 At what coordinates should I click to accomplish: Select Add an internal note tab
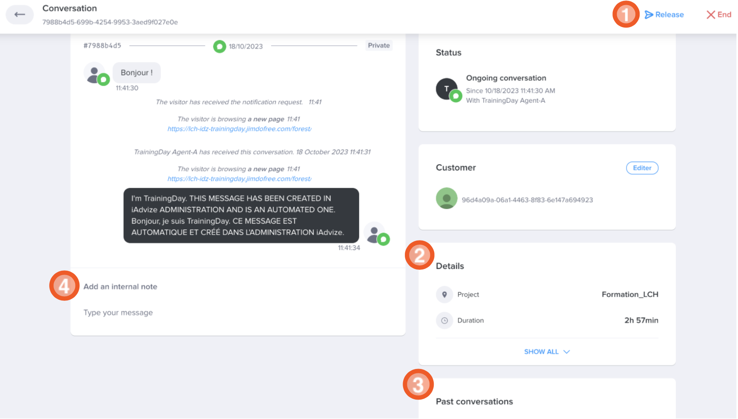(120, 287)
